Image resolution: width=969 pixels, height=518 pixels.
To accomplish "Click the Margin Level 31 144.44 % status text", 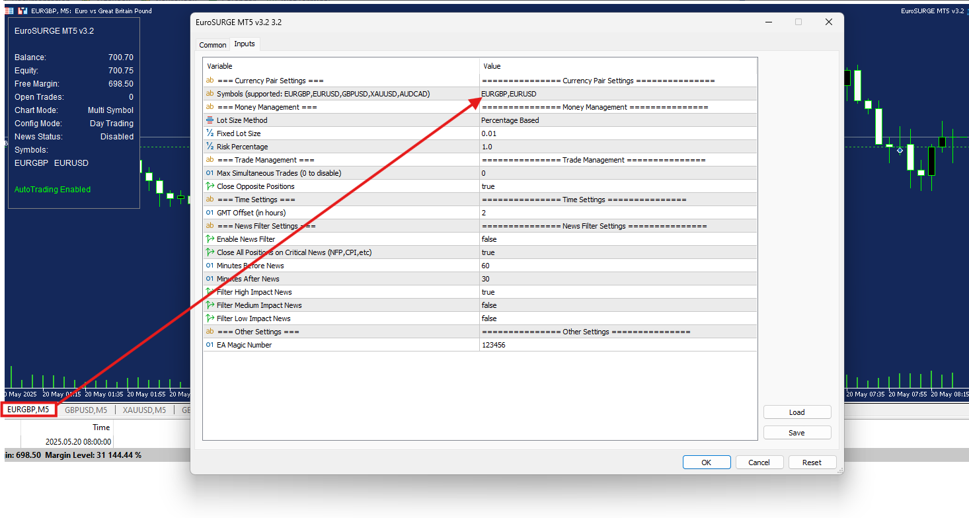I will (x=93, y=455).
